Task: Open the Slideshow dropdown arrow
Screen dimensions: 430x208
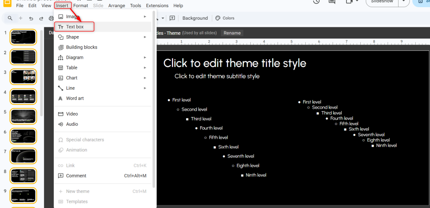Action: coord(404,2)
